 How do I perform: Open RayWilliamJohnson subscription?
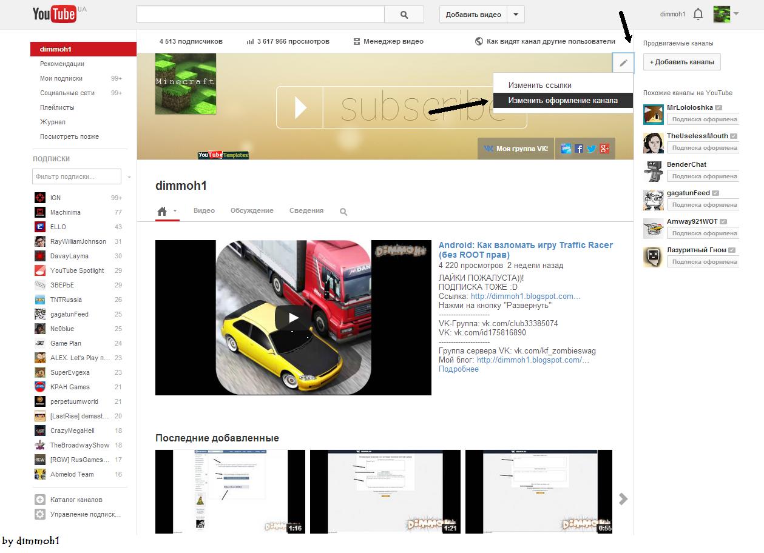coord(78,241)
